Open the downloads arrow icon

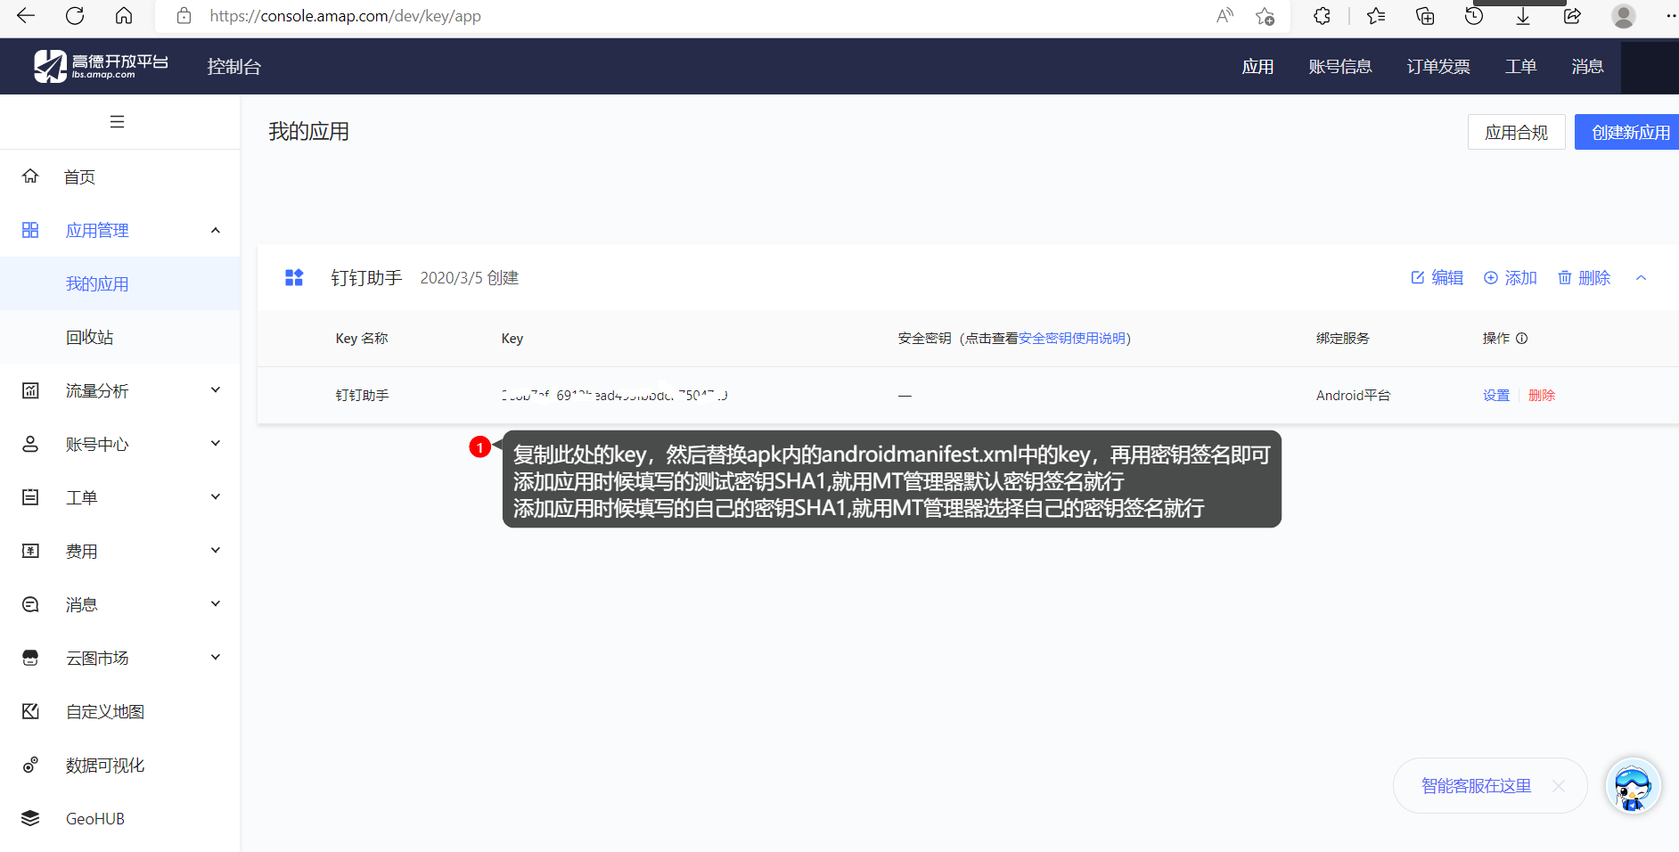(1523, 15)
